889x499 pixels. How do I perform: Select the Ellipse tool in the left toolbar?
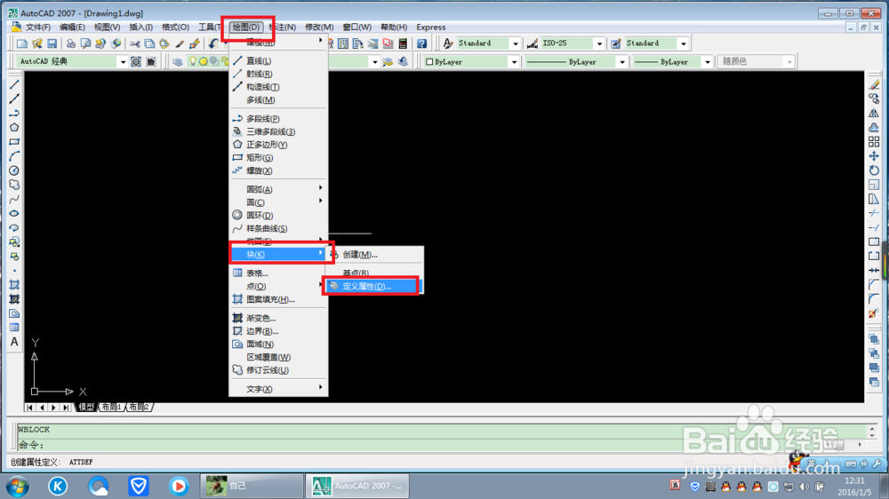point(14,213)
